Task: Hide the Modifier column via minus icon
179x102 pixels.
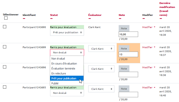Action: coord(144,18)
